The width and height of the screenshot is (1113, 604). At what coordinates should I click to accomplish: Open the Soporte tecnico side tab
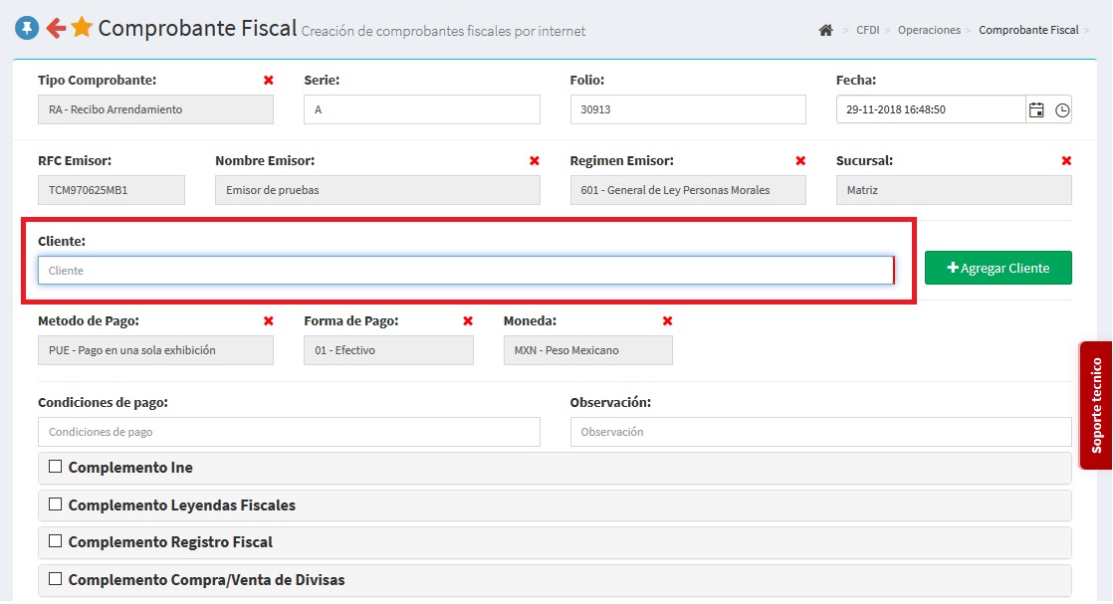1096,406
